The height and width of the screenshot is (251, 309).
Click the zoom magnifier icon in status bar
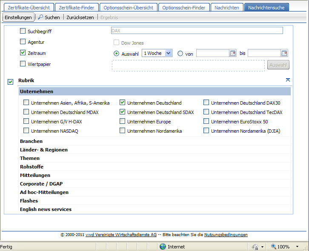(274, 247)
